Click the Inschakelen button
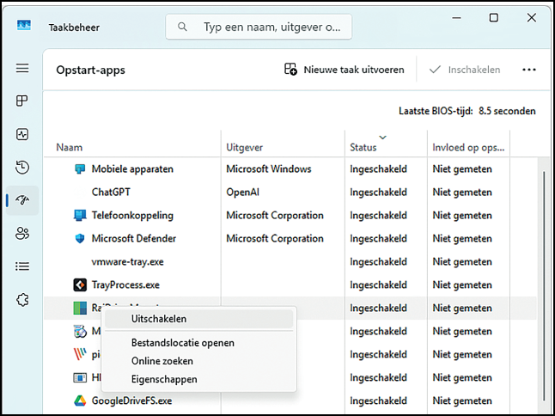555x416 pixels. pos(463,70)
